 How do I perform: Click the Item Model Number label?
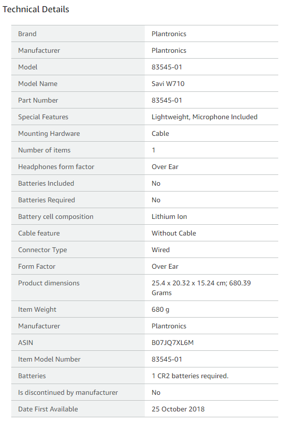point(49,360)
